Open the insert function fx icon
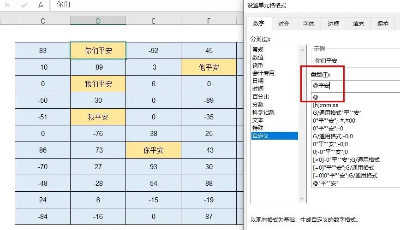This screenshot has width=400, height=230. point(40,5)
